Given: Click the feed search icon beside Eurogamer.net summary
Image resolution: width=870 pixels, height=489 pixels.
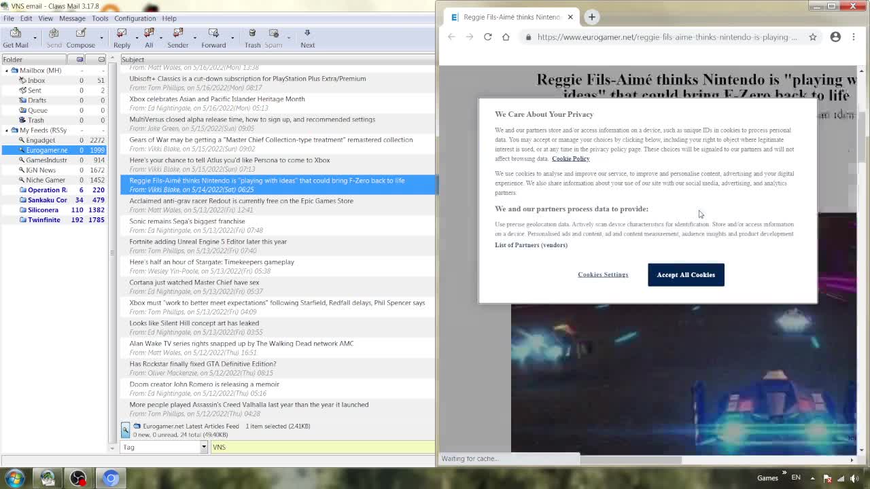Looking at the screenshot, I should (x=126, y=430).
